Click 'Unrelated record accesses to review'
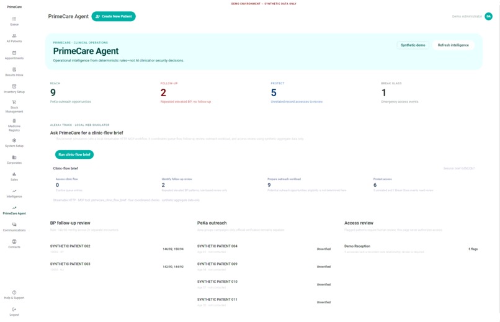This screenshot has height=322, width=500. tap(297, 102)
